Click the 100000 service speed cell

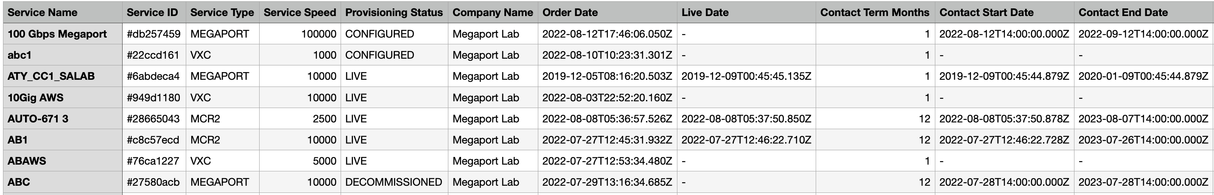tap(319, 34)
